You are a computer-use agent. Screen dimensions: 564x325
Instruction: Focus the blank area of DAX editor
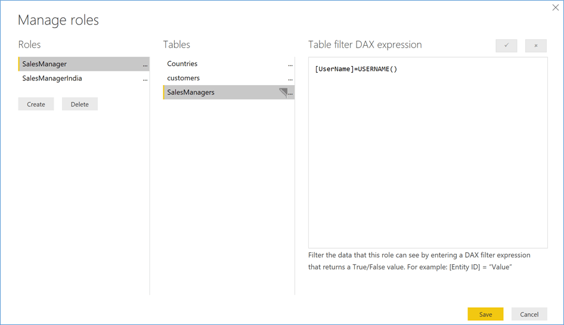pos(427,167)
